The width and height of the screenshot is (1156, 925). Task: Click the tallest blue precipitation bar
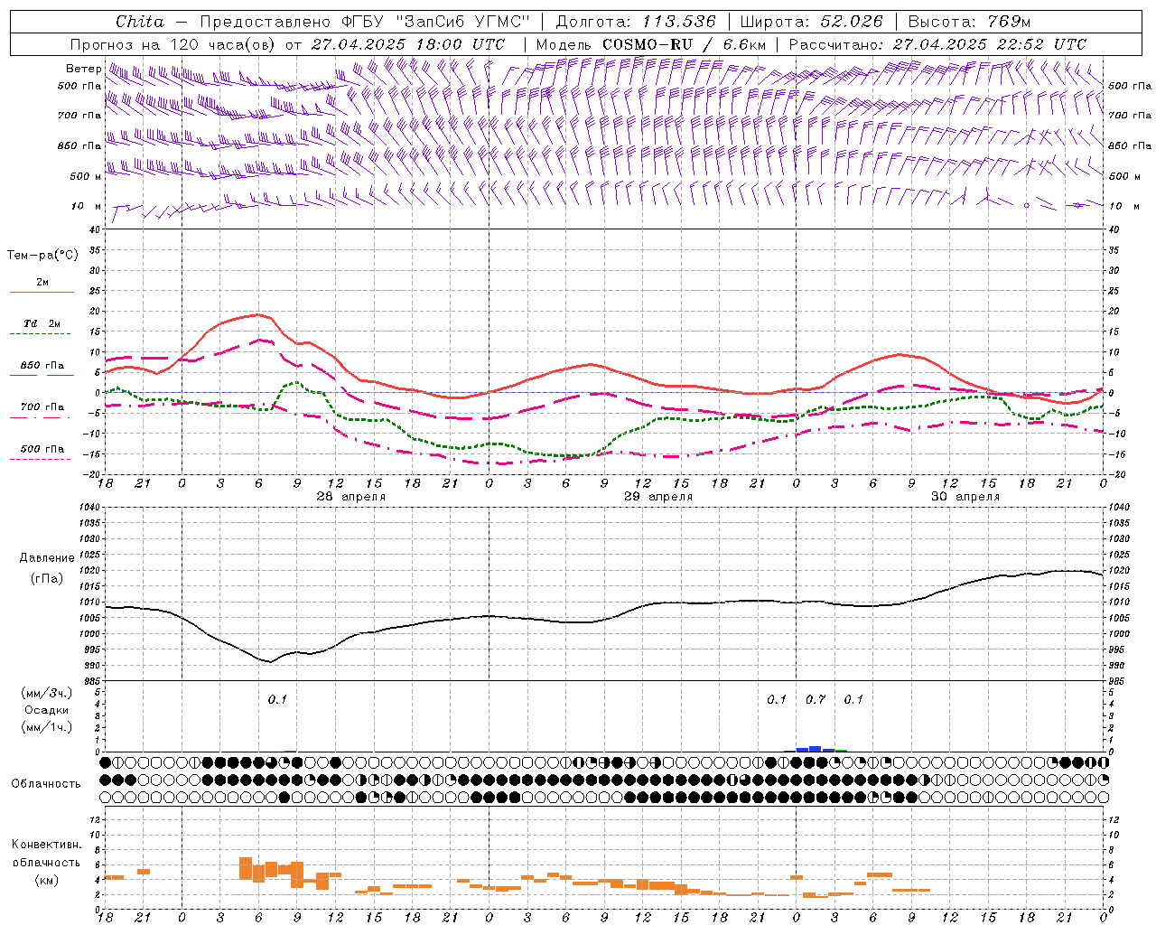tap(815, 749)
